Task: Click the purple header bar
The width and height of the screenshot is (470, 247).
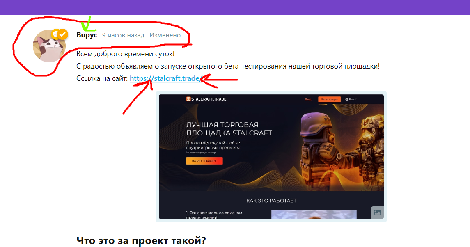Action: tap(235, 7)
